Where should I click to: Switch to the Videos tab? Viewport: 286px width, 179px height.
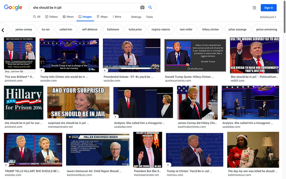(x=51, y=17)
